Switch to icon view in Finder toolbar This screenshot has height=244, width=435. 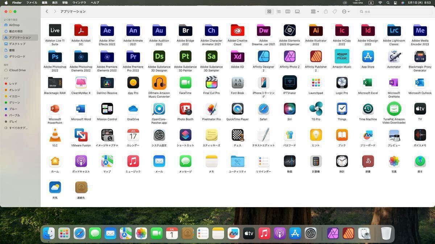(269, 12)
